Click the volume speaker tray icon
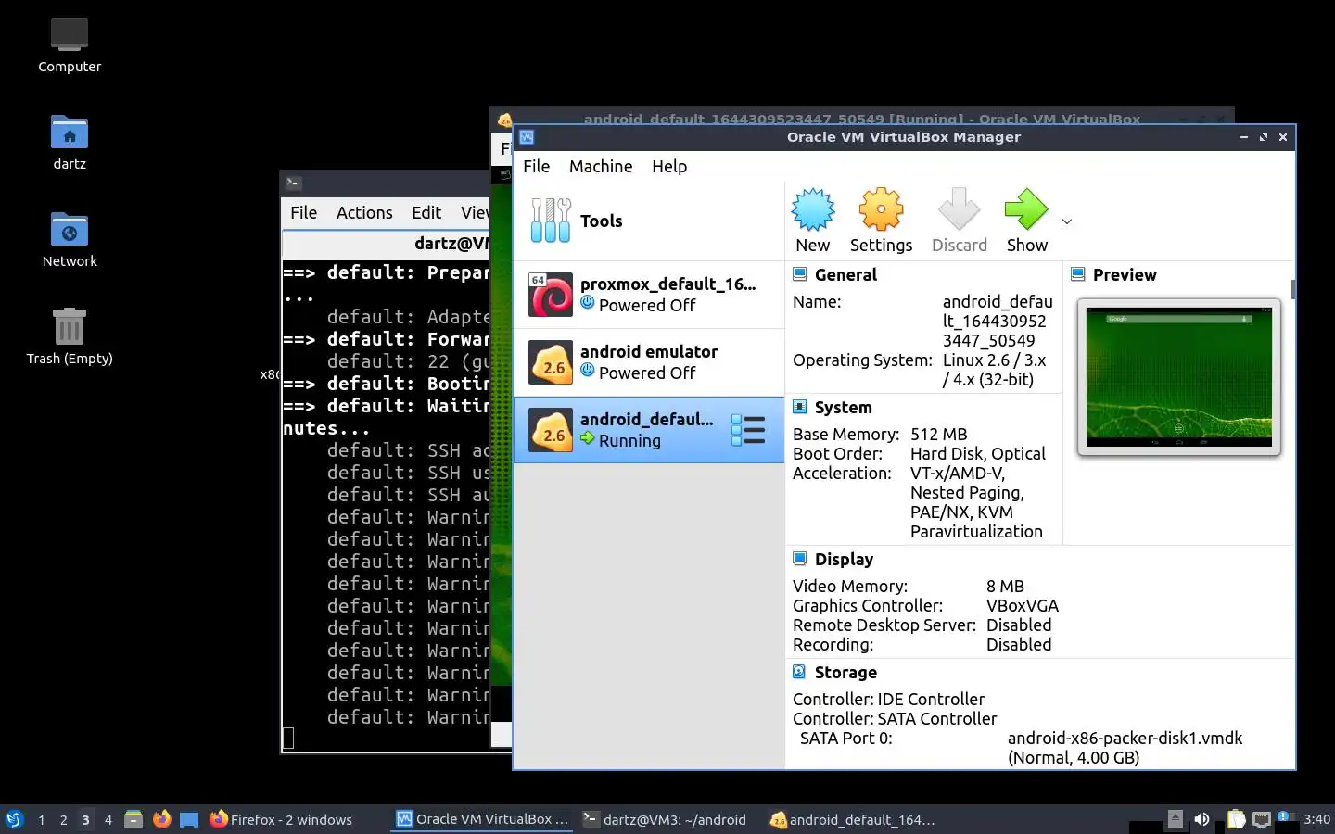Image resolution: width=1335 pixels, height=834 pixels. [x=1201, y=819]
